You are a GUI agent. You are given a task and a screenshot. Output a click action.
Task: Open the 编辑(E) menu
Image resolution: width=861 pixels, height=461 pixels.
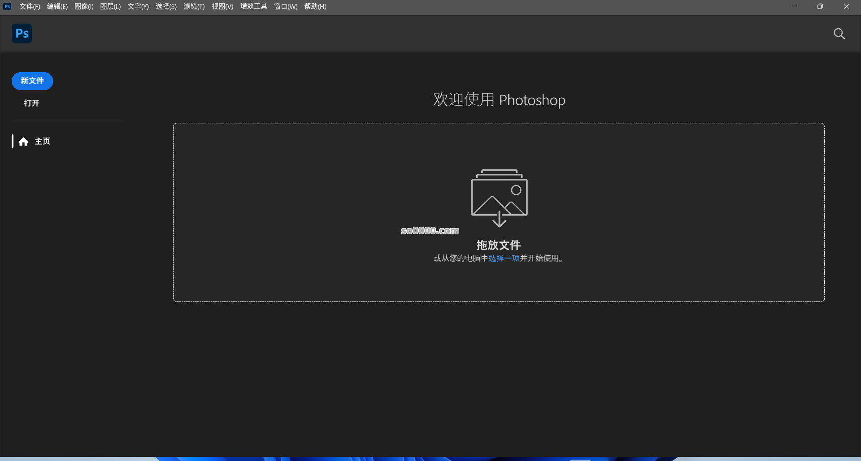pos(57,6)
